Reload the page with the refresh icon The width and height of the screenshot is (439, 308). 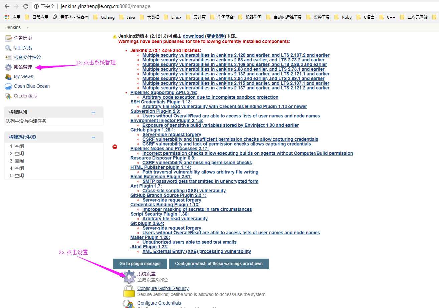26,6
